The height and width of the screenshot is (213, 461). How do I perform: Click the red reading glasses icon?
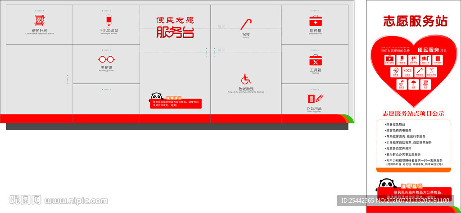point(106,59)
